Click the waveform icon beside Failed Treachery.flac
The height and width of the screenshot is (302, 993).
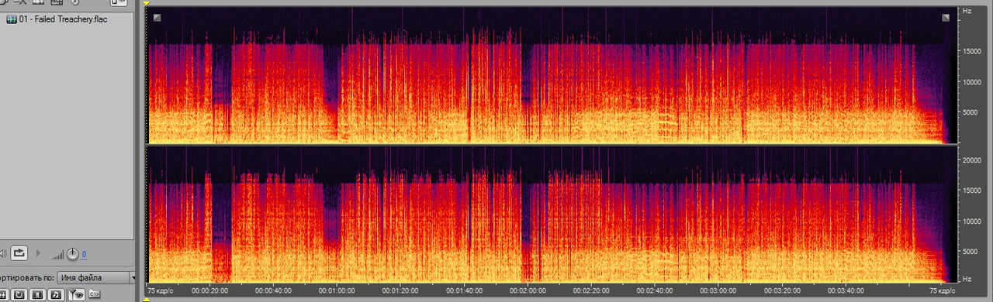12,19
